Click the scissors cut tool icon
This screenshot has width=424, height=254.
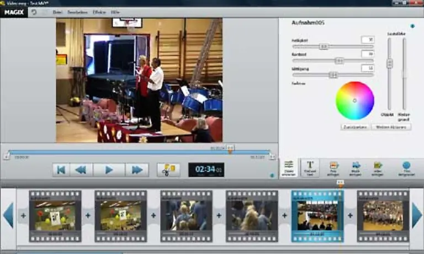point(168,170)
